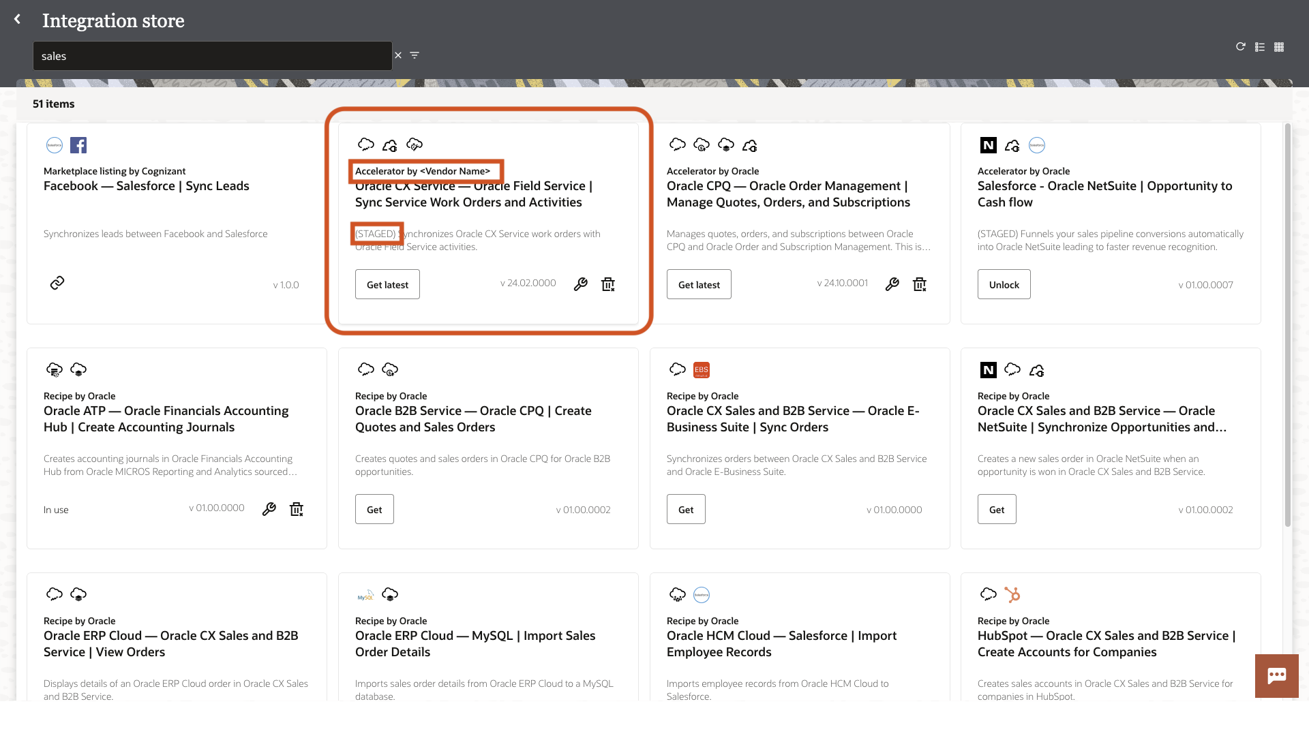
Task: Click the search field containing sales
Action: (x=211, y=56)
